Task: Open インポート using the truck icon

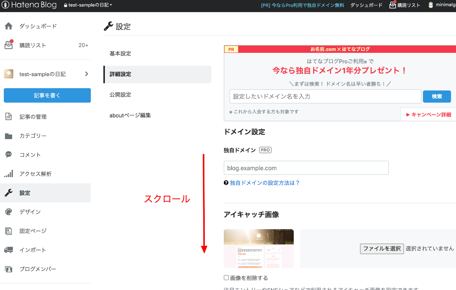Action: [x=8, y=250]
